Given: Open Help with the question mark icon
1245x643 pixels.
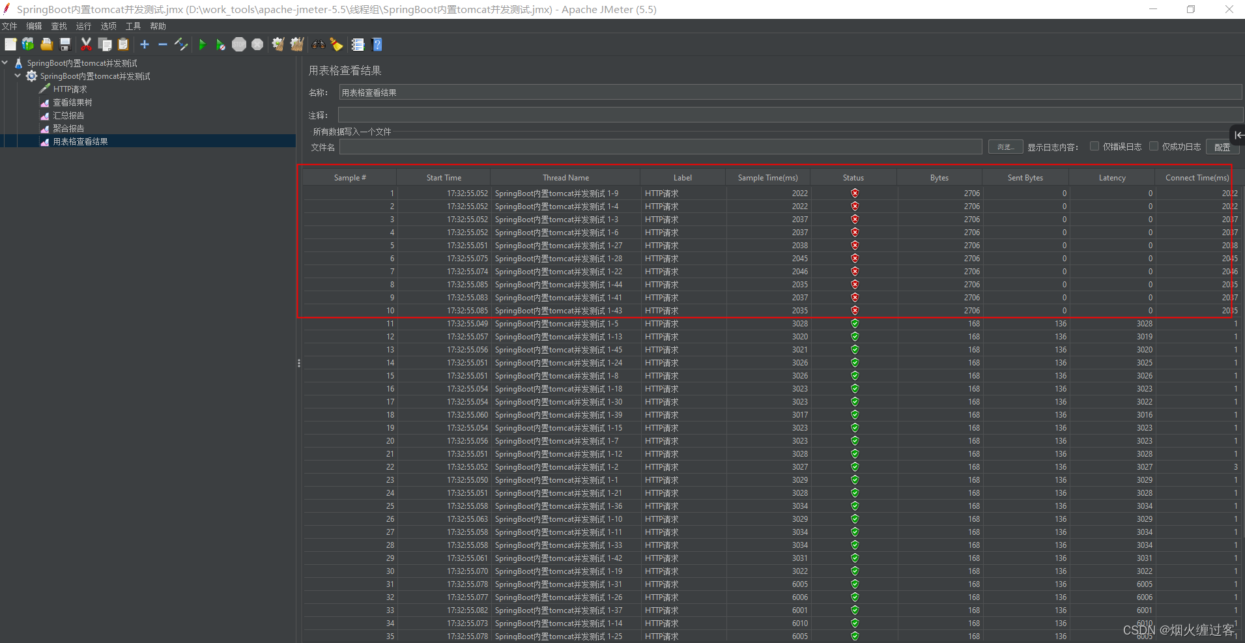Looking at the screenshot, I should (x=377, y=44).
